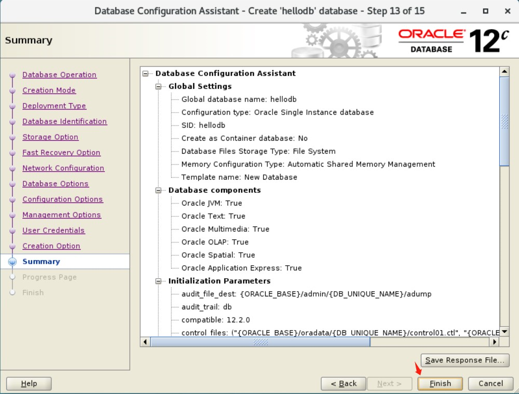Select the control_files parameter row

click(x=340, y=332)
